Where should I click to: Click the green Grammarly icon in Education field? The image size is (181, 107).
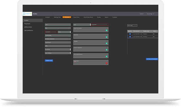tap(107, 37)
